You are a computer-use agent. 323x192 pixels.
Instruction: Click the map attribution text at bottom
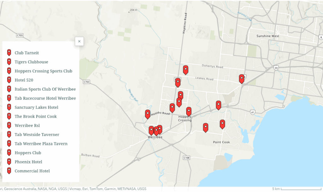coord(73,189)
